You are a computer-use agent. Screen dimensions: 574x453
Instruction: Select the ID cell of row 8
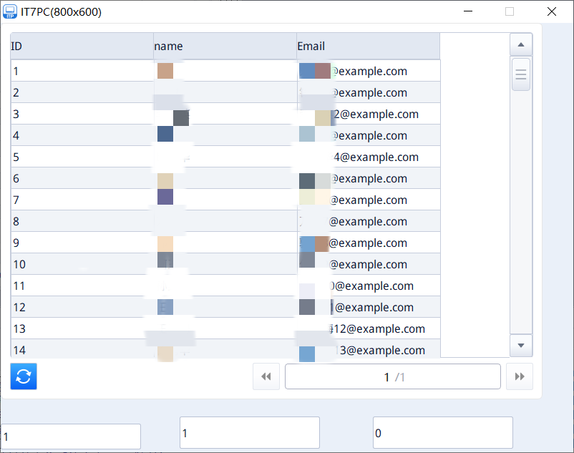point(82,221)
